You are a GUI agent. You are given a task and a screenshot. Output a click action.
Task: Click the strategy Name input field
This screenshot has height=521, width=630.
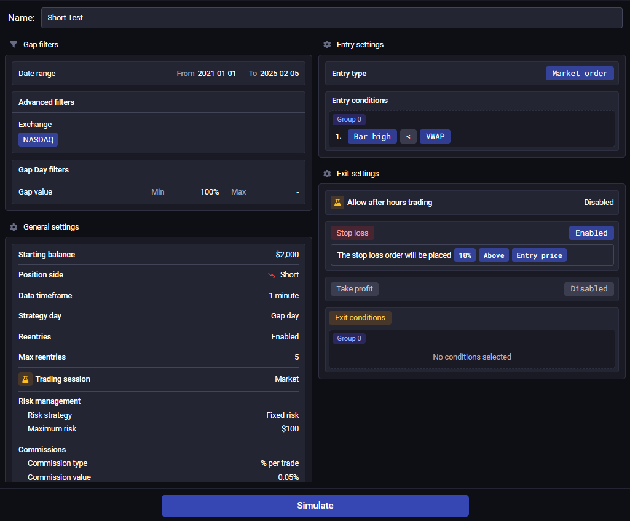[331, 18]
